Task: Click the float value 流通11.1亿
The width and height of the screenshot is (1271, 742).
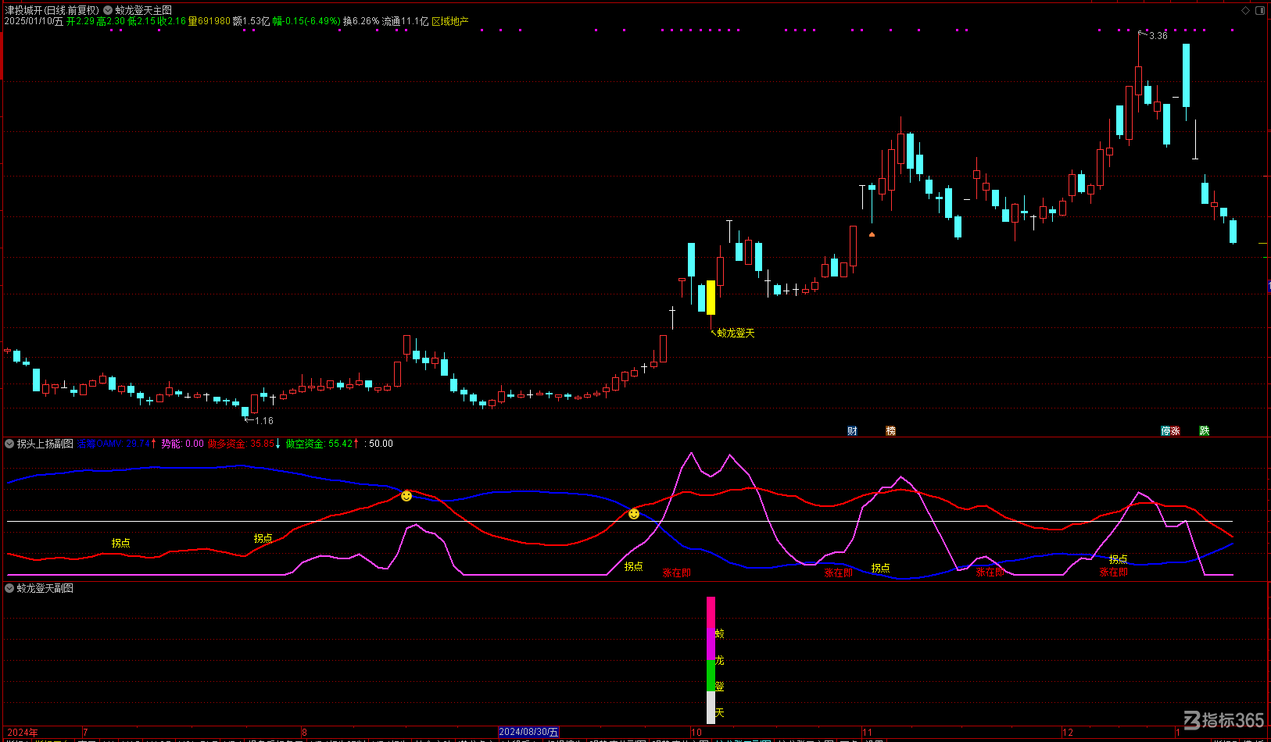Action: [406, 21]
